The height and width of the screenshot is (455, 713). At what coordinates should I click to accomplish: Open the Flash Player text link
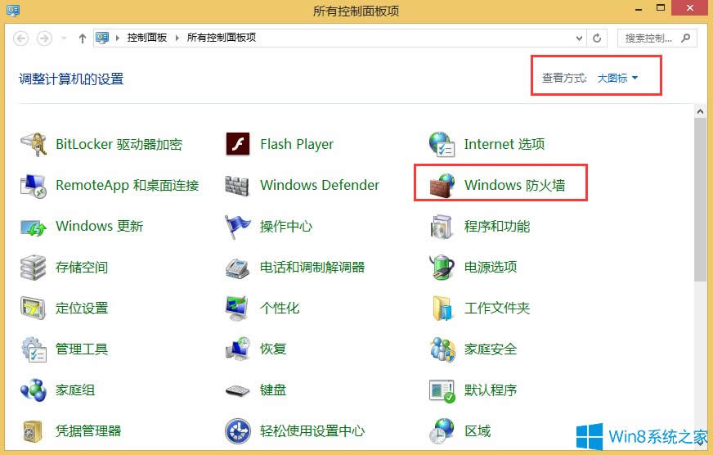click(x=297, y=144)
